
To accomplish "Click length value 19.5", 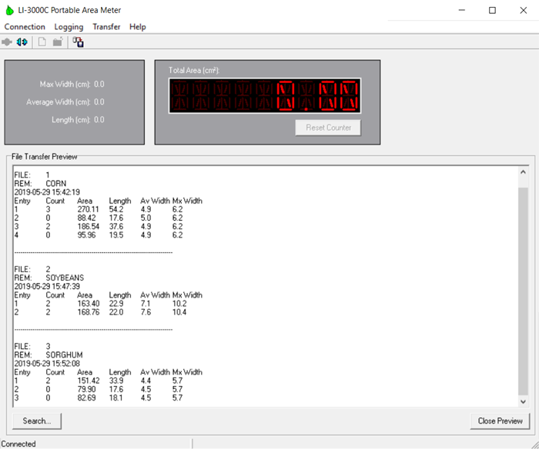I will (116, 235).
